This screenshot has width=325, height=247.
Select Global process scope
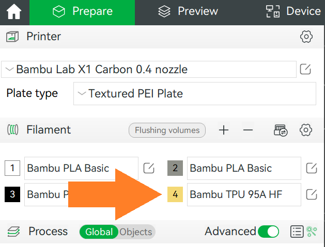(x=99, y=232)
